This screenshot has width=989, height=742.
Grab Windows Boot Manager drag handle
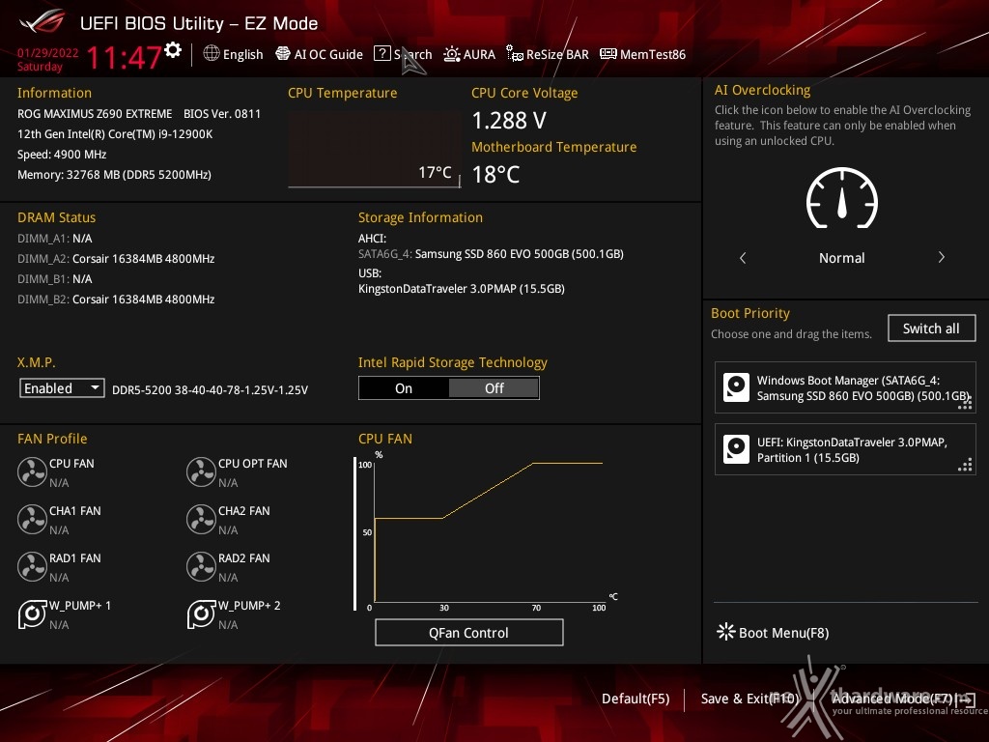tap(965, 403)
